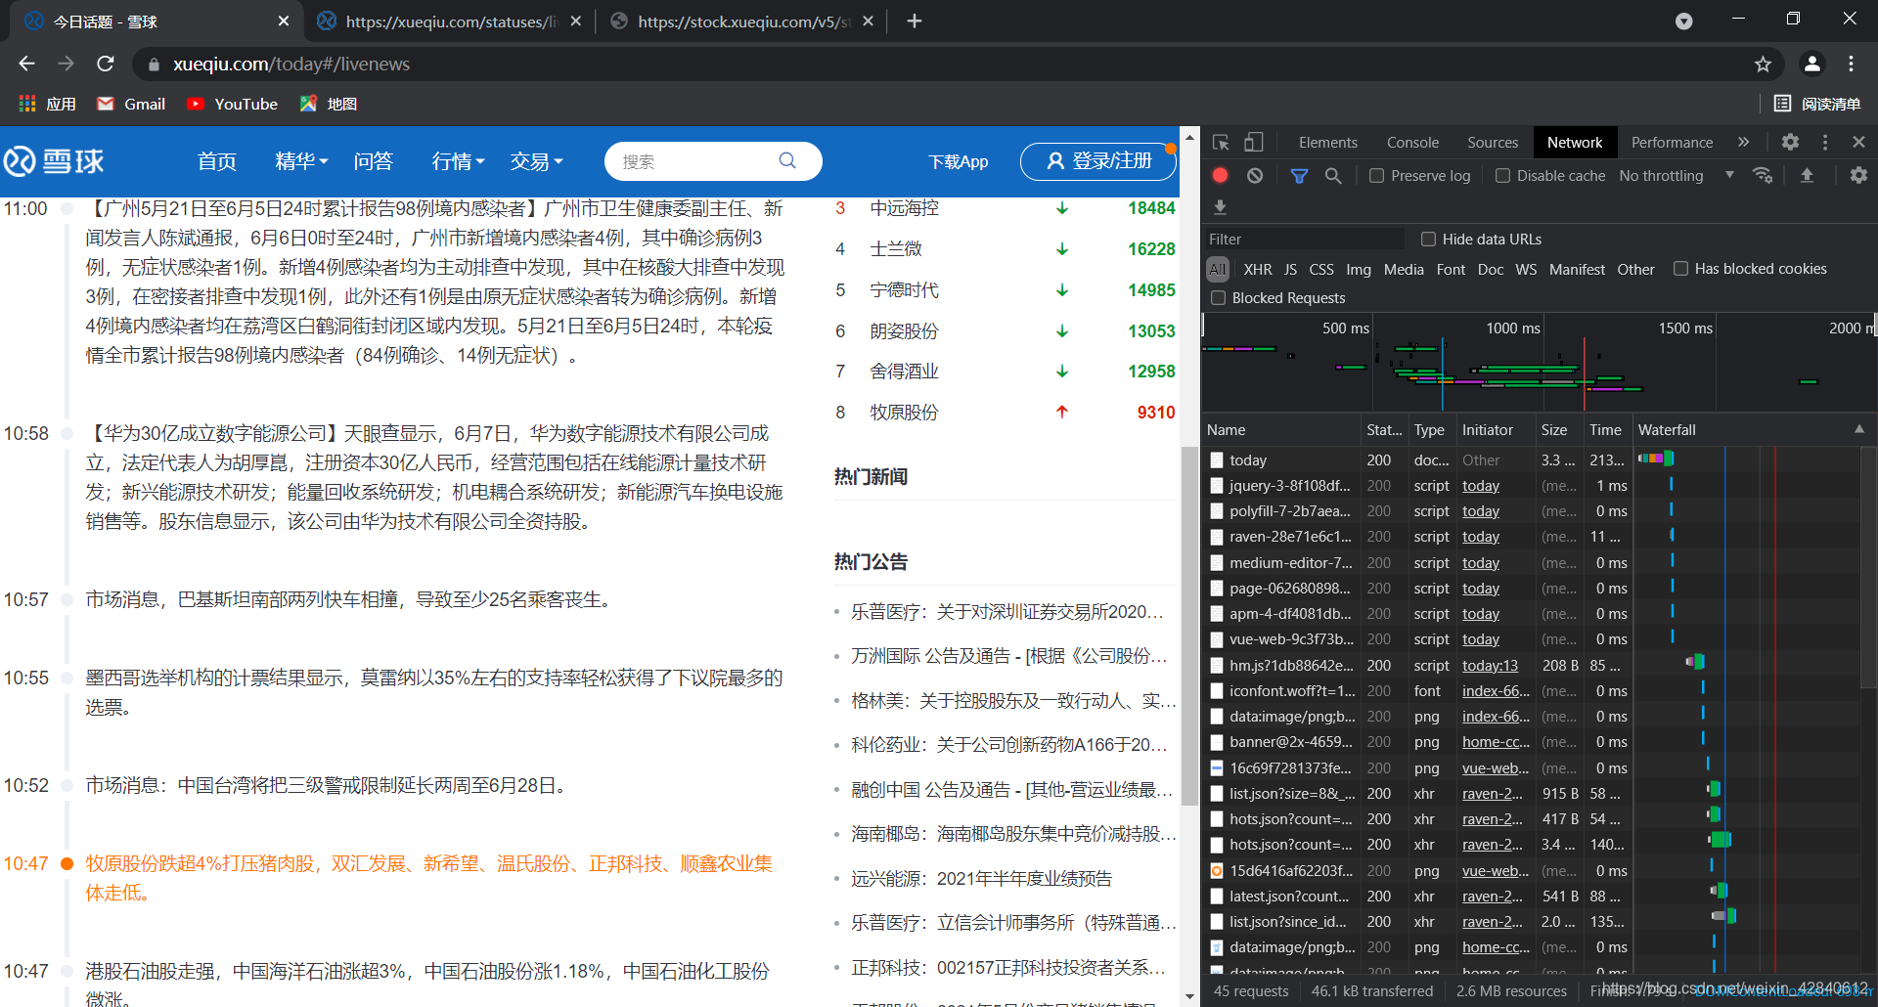Open announcement 远兴能源: 2021年半年度业绩预告
Viewport: 1878px width, 1007px height.
(x=981, y=879)
